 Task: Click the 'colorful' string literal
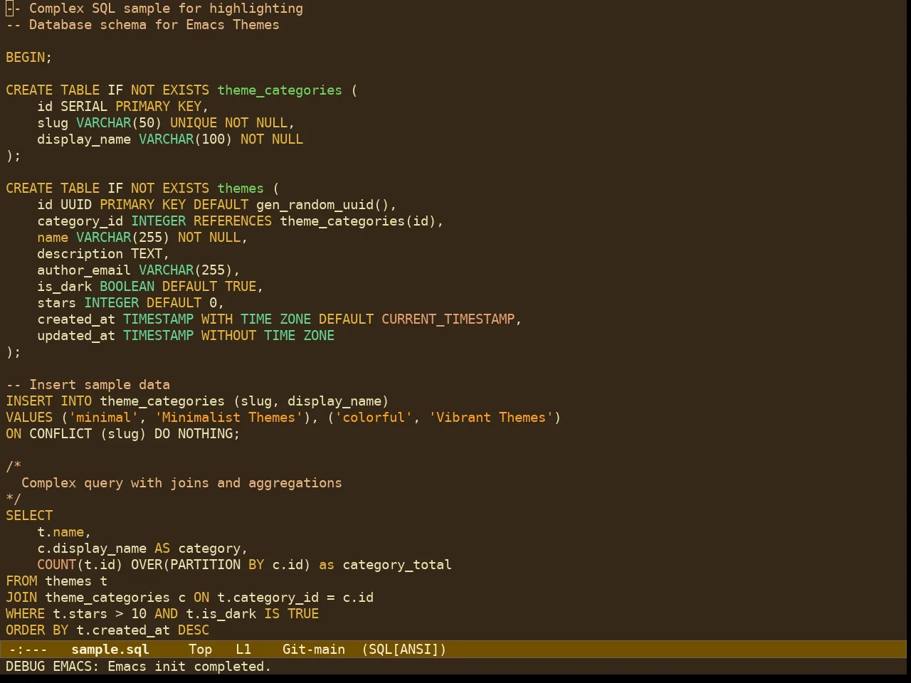click(x=374, y=418)
